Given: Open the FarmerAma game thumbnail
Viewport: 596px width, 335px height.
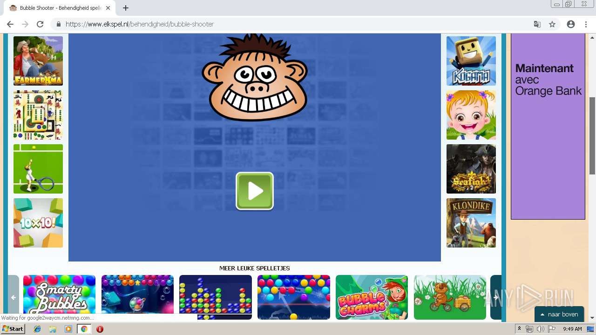Looking at the screenshot, I should (38, 61).
